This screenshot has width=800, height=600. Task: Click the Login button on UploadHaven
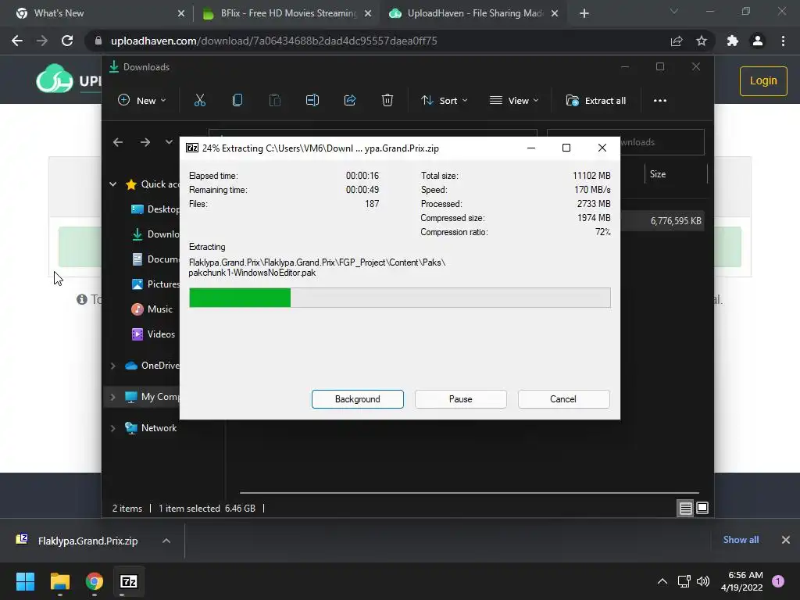tap(763, 80)
